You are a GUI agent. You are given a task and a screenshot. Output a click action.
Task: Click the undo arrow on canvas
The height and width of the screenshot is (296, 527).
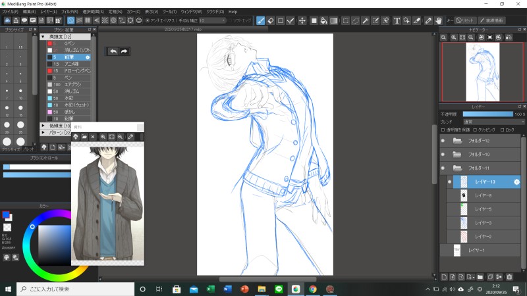pyautogui.click(x=113, y=51)
